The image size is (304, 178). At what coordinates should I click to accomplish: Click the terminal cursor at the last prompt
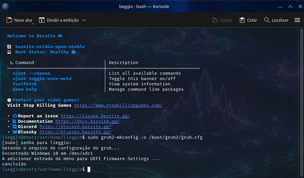click(x=89, y=170)
